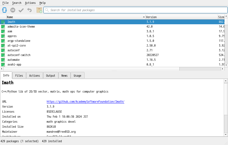Viewport: 228px width, 145px height.
Task: Select the at-spi2-core package name
Action: coord(17,45)
